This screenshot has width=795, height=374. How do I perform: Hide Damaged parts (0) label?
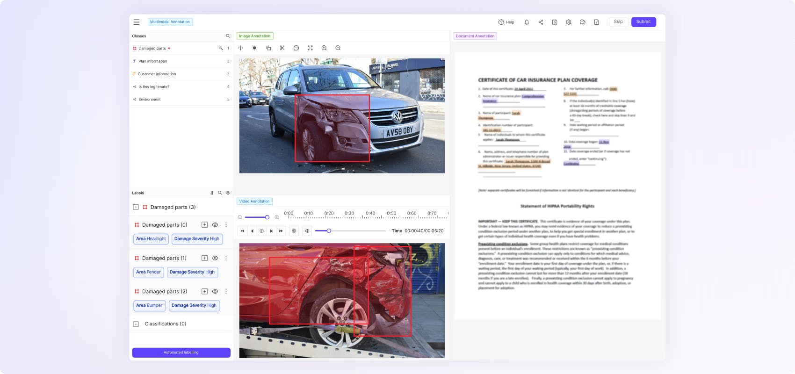[x=215, y=225]
